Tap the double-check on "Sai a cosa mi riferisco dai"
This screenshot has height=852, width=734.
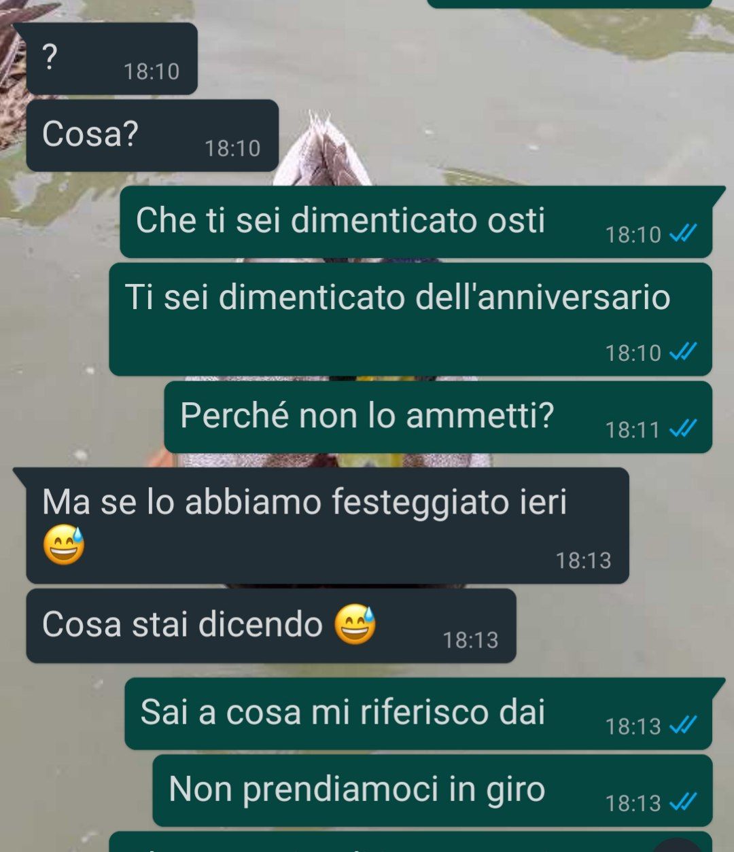683,726
